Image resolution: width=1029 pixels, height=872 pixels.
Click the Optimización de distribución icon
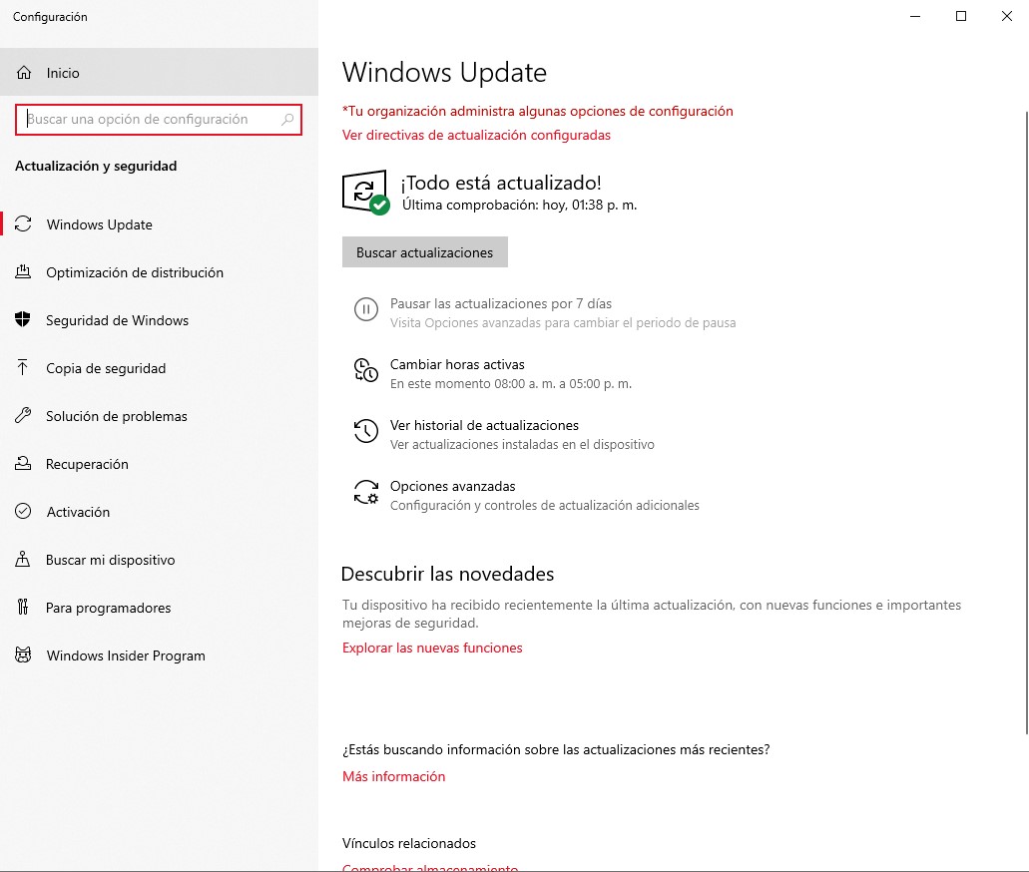23,271
